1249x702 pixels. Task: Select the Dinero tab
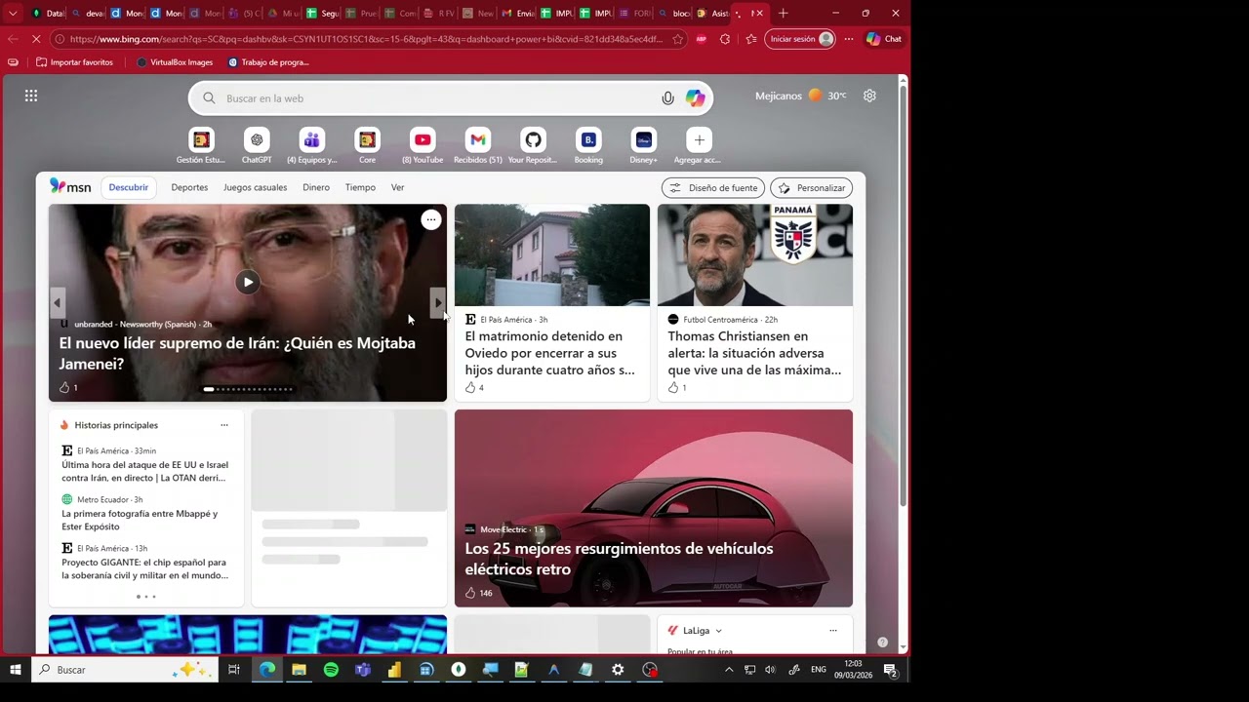coord(316,187)
